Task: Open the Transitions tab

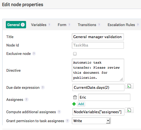Action: [x=87, y=25]
